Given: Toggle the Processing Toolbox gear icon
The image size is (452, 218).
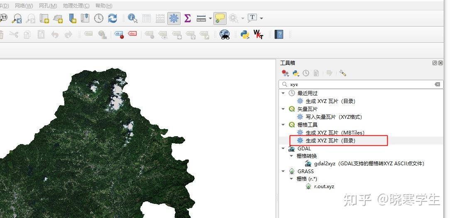Looking at the screenshot, I should tap(174, 18).
